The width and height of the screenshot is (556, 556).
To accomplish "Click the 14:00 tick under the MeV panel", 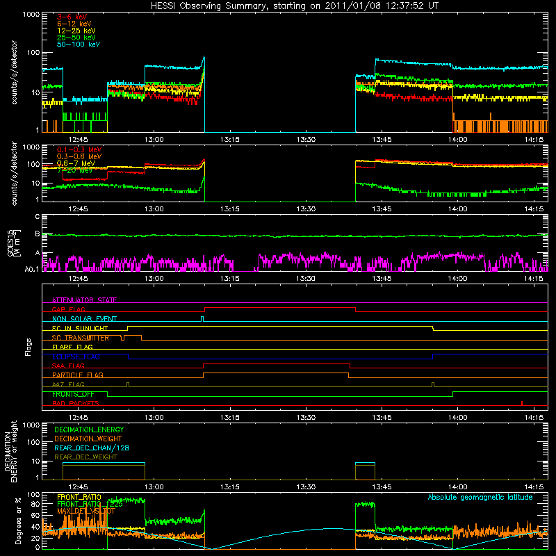I will [x=457, y=209].
